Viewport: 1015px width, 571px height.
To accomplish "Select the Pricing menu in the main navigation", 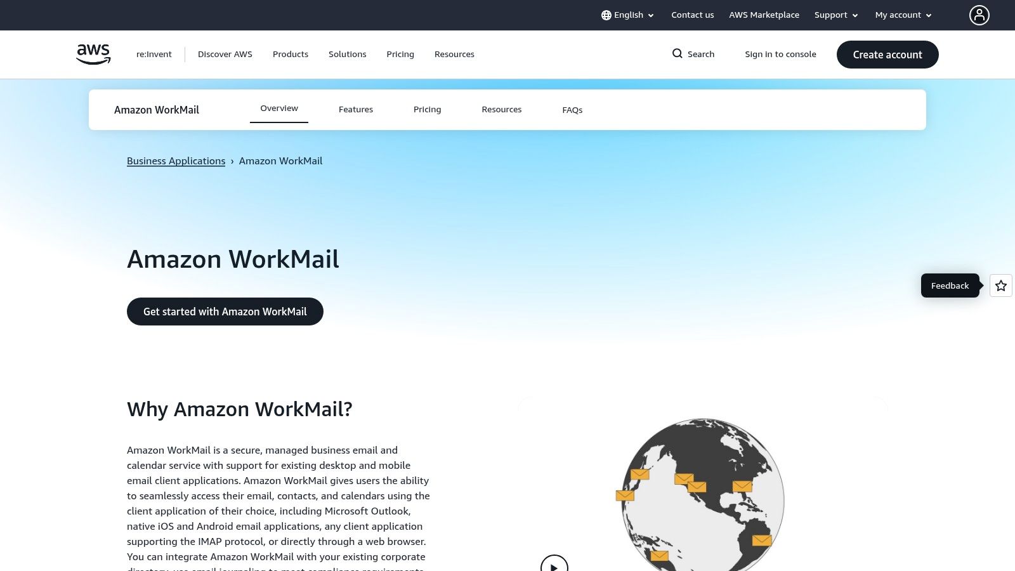I will coord(400,54).
